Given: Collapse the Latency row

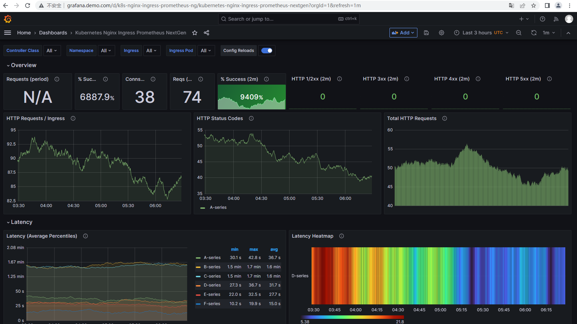Looking at the screenshot, I should point(19,222).
